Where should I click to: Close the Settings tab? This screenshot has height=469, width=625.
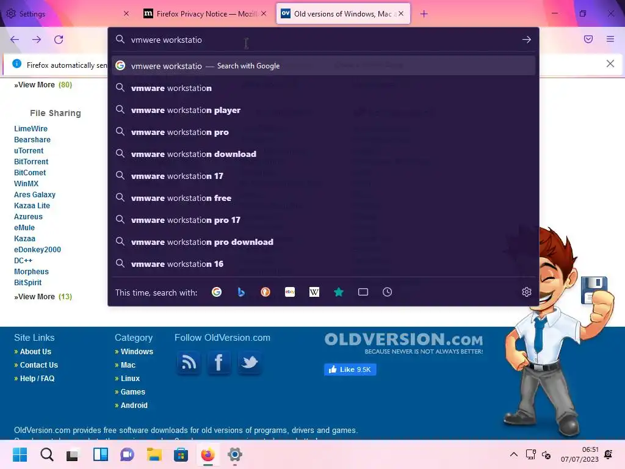[x=126, y=13]
